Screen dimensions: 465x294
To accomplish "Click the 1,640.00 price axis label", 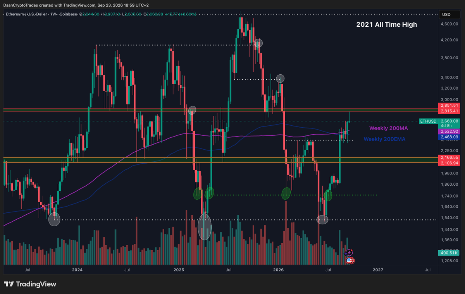I will coord(449,207).
